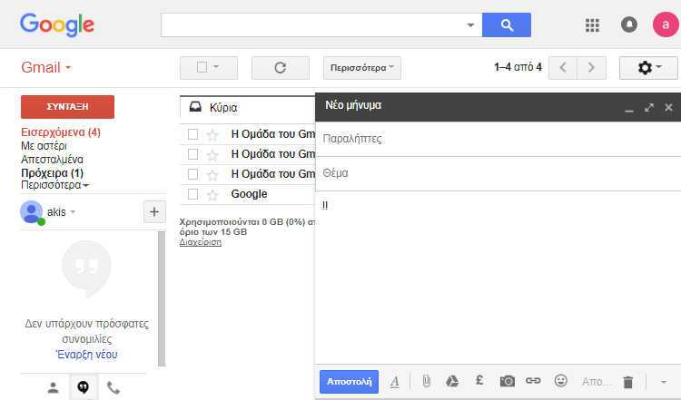Image resolution: width=681 pixels, height=400 pixels.
Task: Go to the previous page of emails
Action: coord(563,68)
